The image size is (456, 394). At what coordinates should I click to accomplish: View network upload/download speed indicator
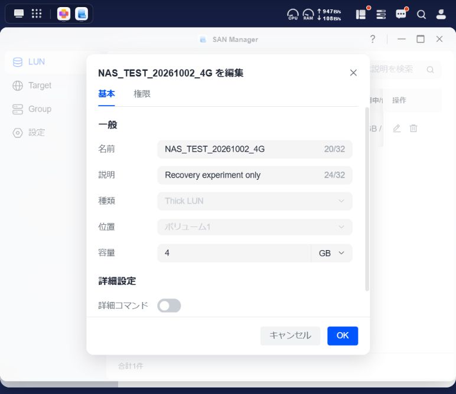[x=329, y=15]
